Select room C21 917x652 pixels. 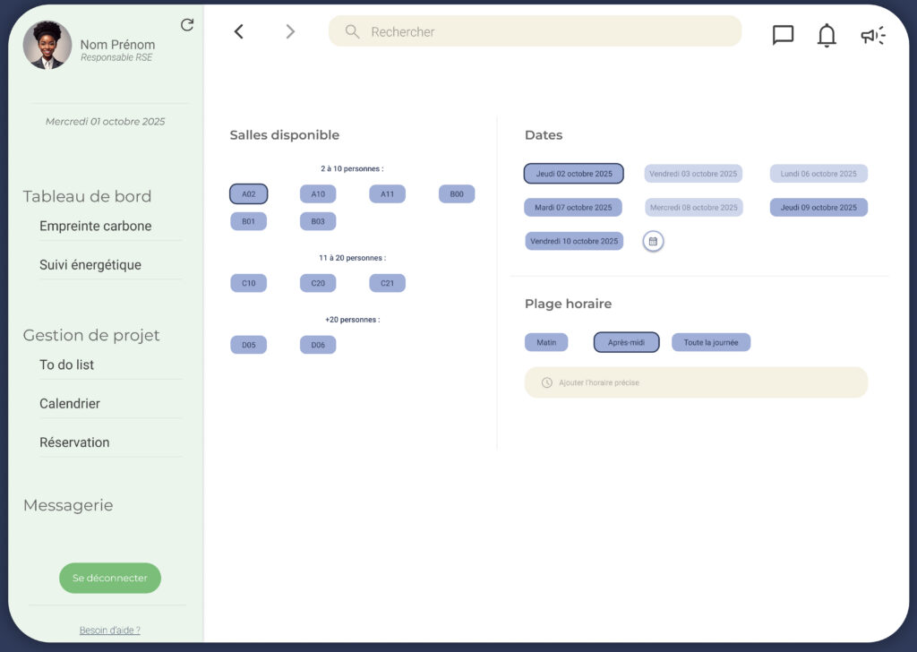coord(387,283)
